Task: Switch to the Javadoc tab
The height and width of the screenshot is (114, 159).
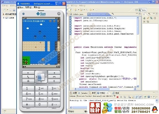Action: 83,93
